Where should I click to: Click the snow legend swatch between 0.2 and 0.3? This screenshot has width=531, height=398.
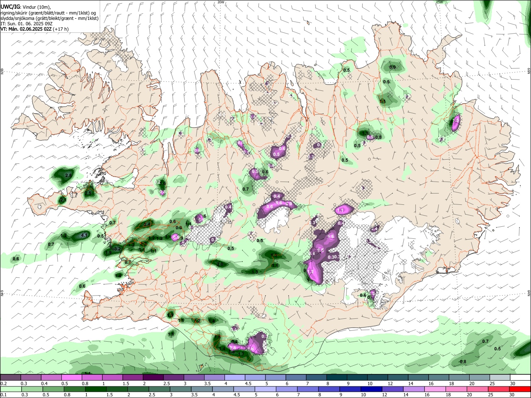[10, 378]
